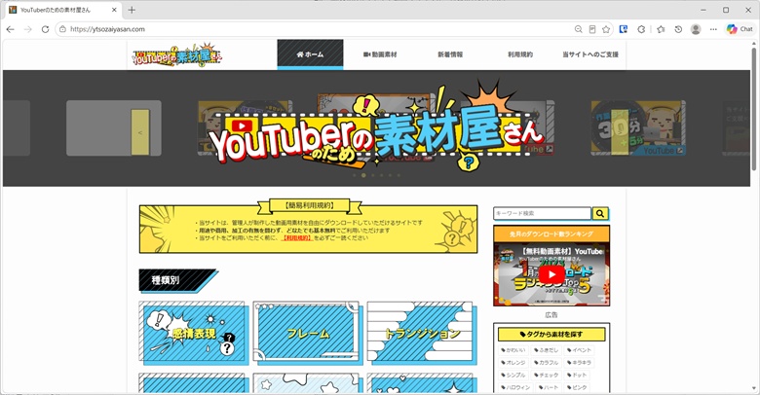This screenshot has width=760, height=395.
Task: Open the Favorites list icon in toolbar
Action: coord(661,29)
